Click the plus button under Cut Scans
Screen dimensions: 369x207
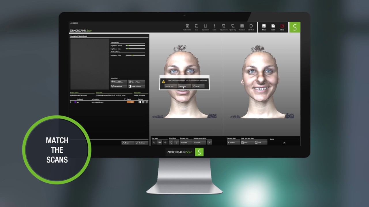[x=165, y=143]
